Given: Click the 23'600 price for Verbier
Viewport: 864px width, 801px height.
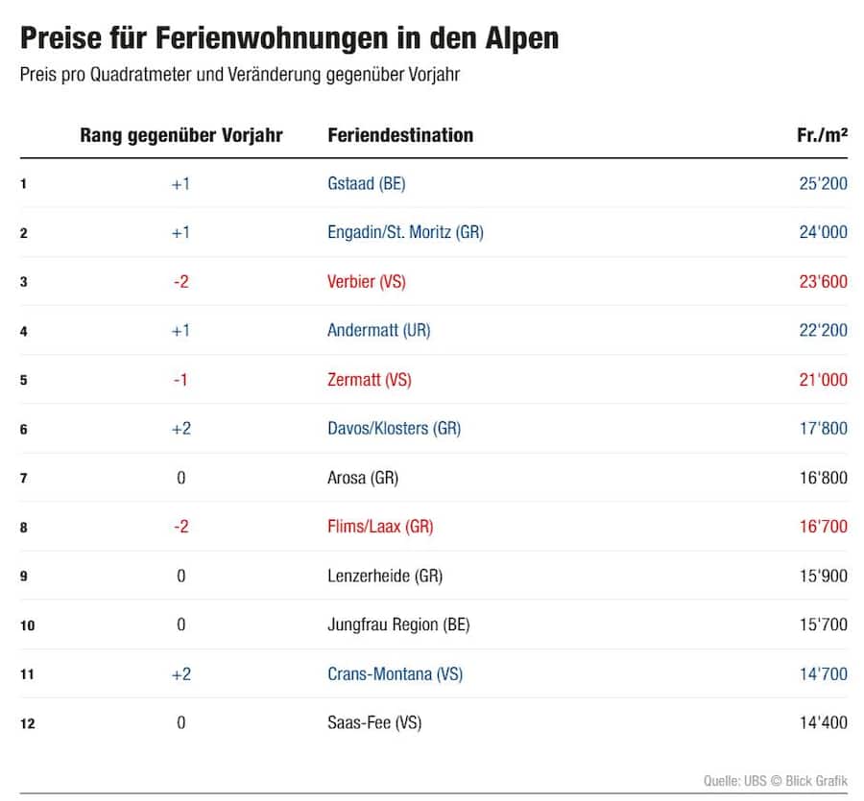Looking at the screenshot, I should pos(824,281).
